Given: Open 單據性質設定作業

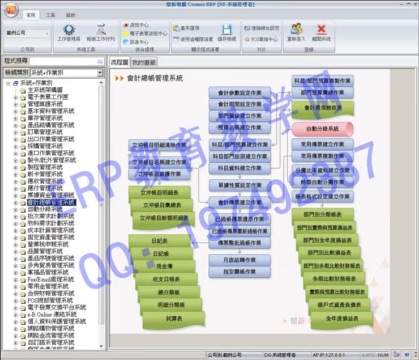Looking at the screenshot, I should [240, 185].
